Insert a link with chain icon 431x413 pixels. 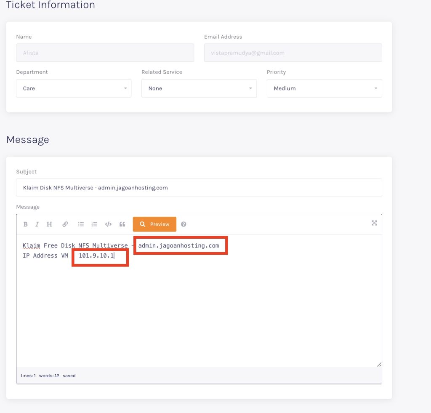coord(65,224)
